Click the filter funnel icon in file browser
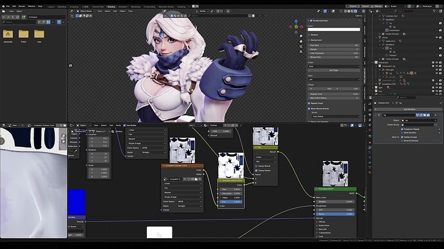Viewport: 444px width, 249px height. (x=59, y=22)
